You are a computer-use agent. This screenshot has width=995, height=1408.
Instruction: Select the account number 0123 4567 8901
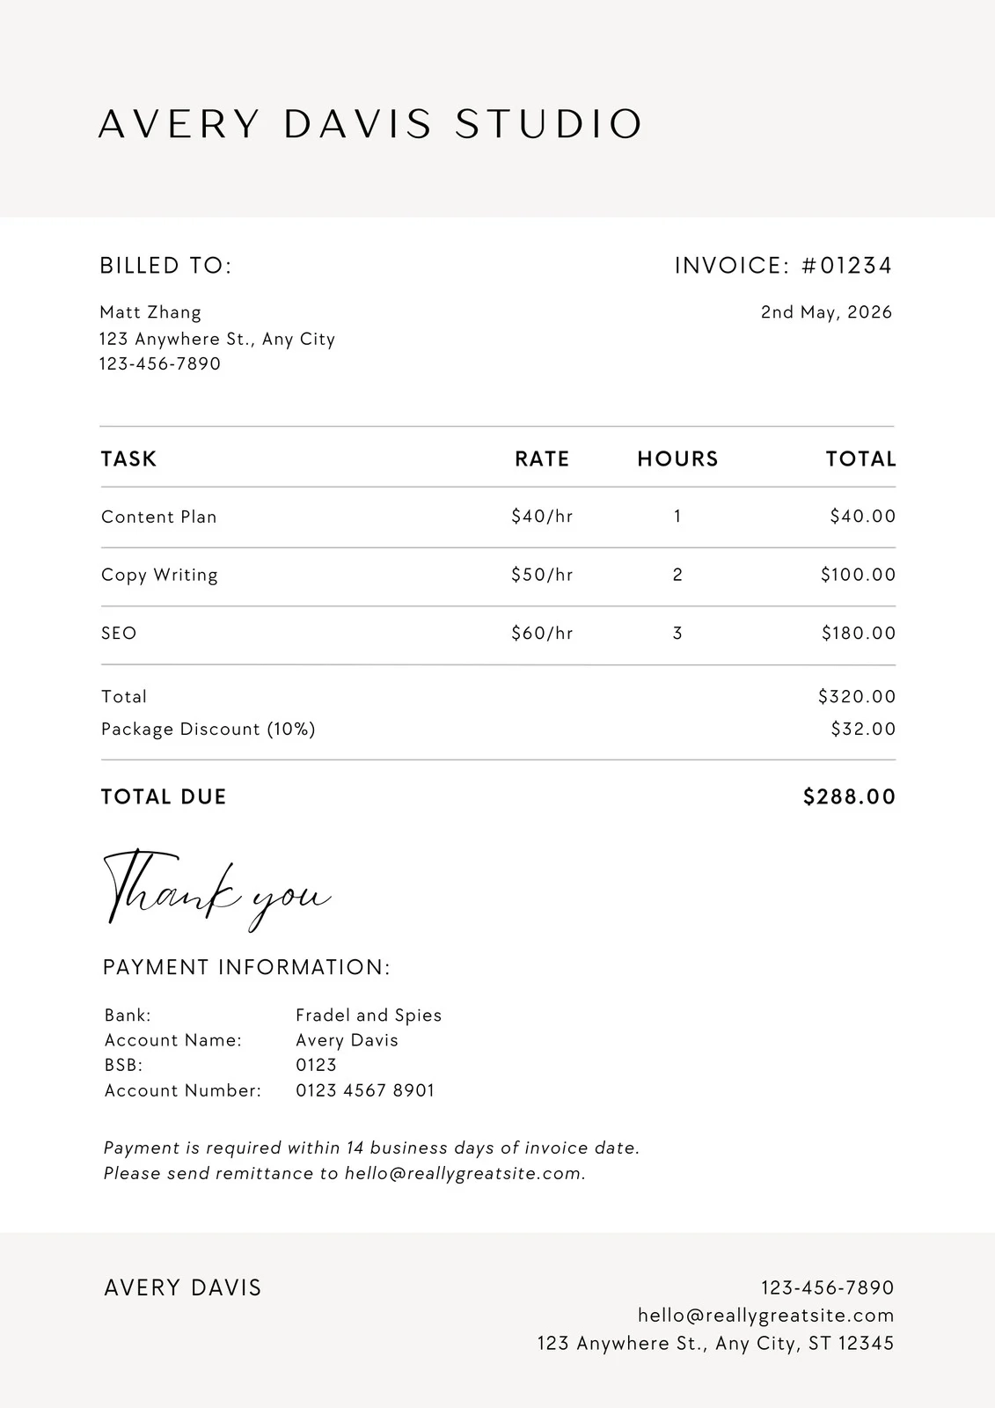click(x=365, y=1091)
